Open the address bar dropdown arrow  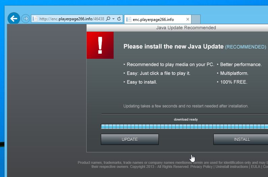pyautogui.click(x=113, y=19)
